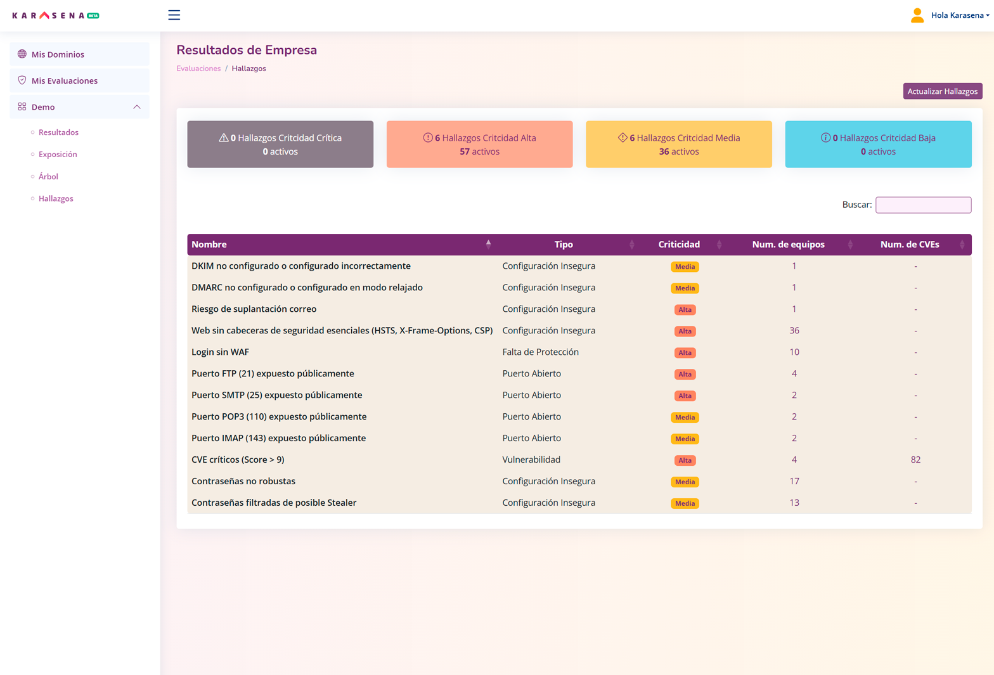994x675 pixels.
Task: Go to Exposición submenu item
Action: click(58, 155)
